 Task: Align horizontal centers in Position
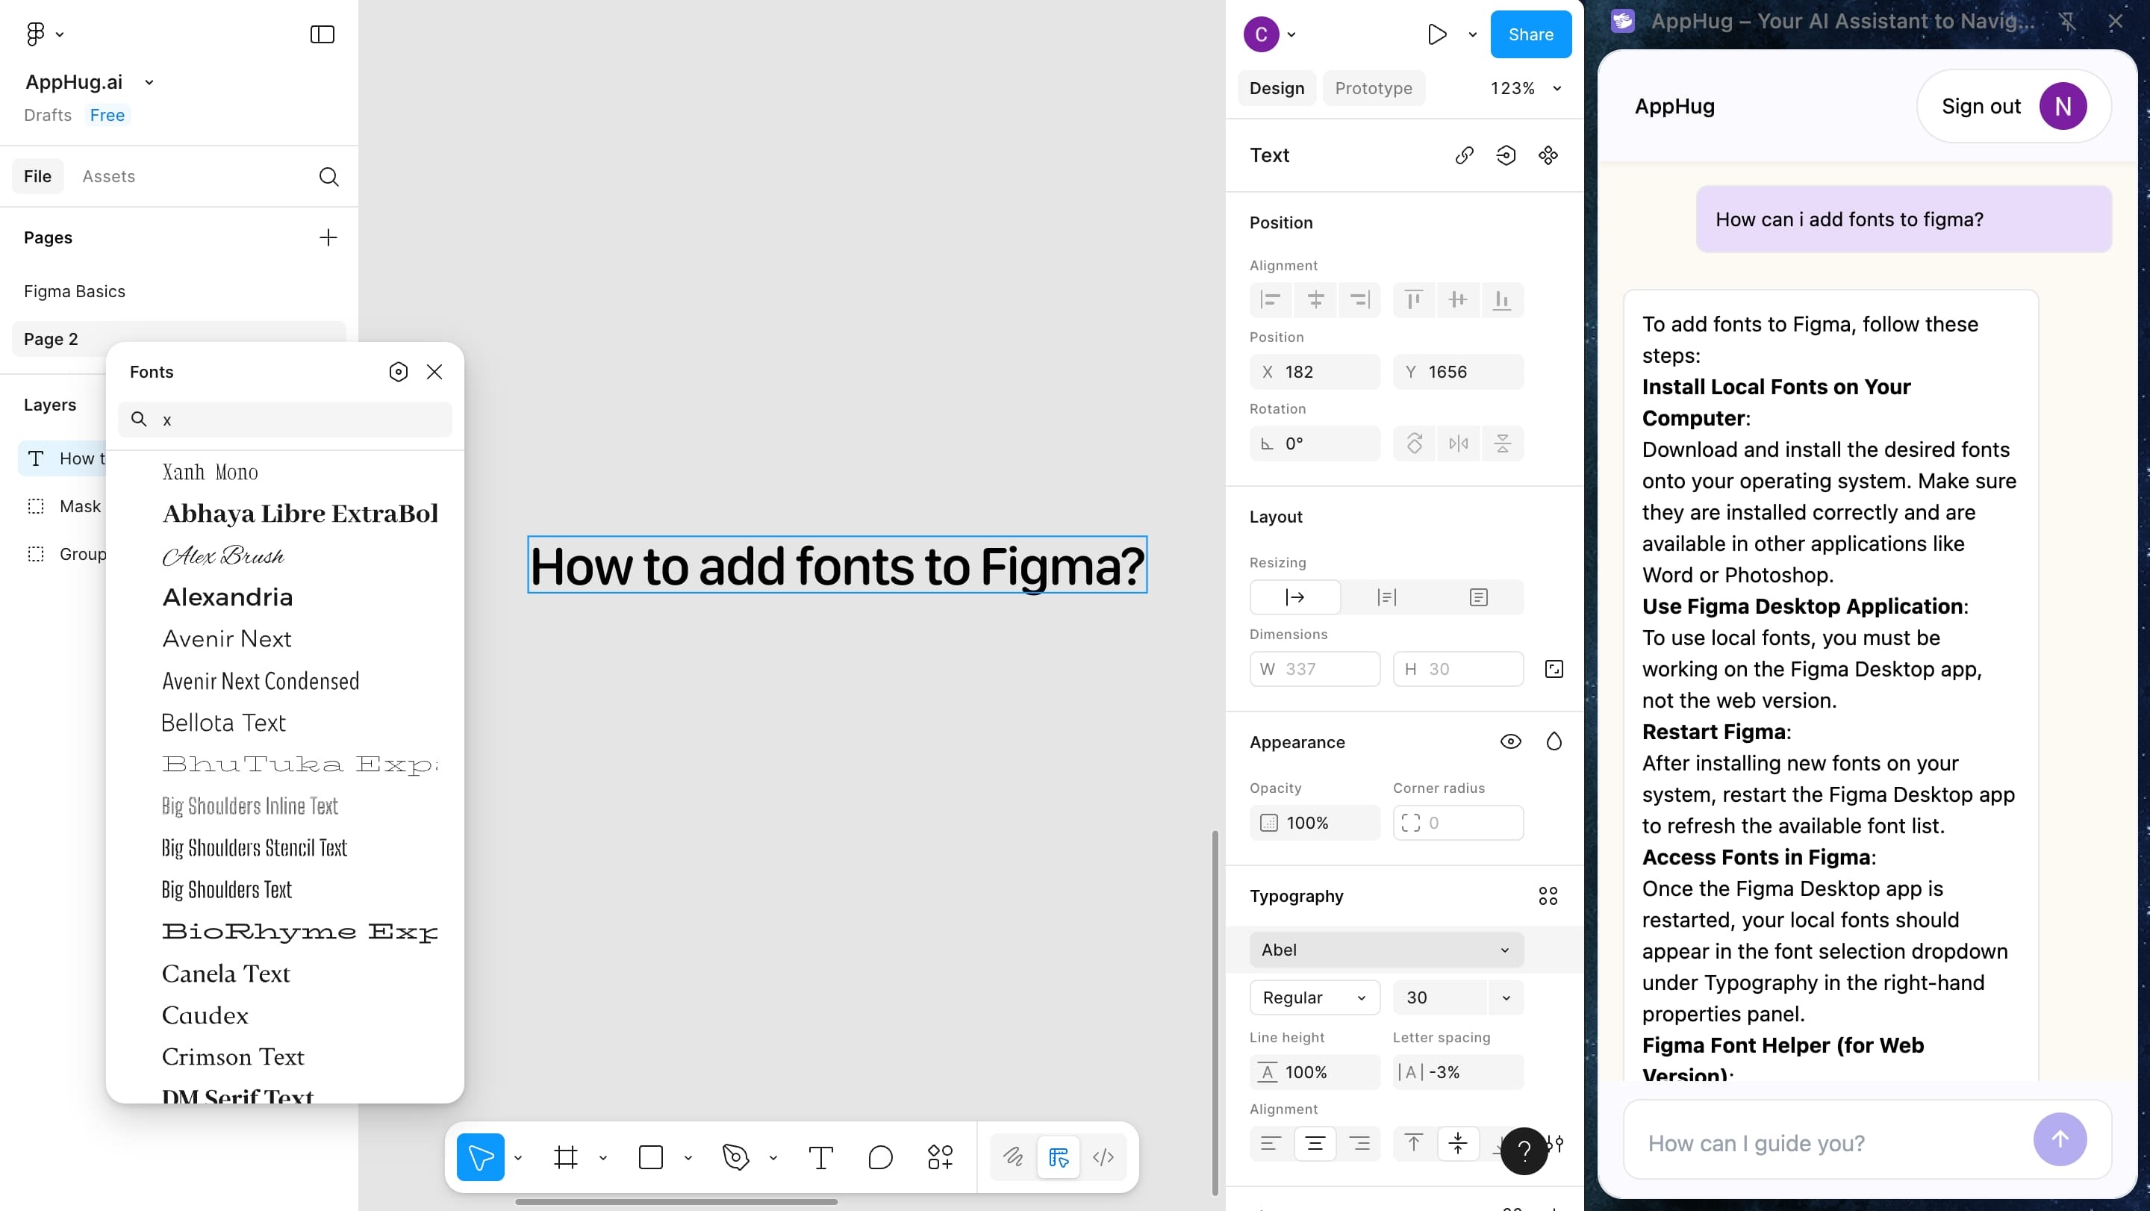(1315, 299)
